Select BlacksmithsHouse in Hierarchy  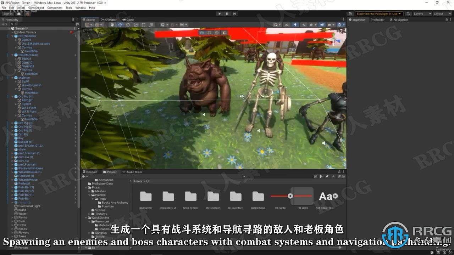[31, 168]
